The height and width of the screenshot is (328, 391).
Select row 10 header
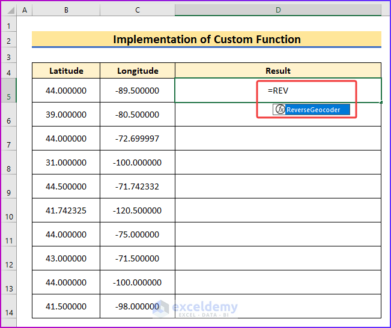point(9,210)
